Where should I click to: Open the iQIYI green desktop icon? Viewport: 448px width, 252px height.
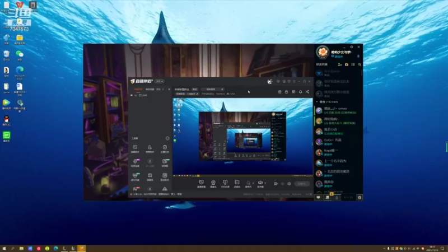coord(6,136)
